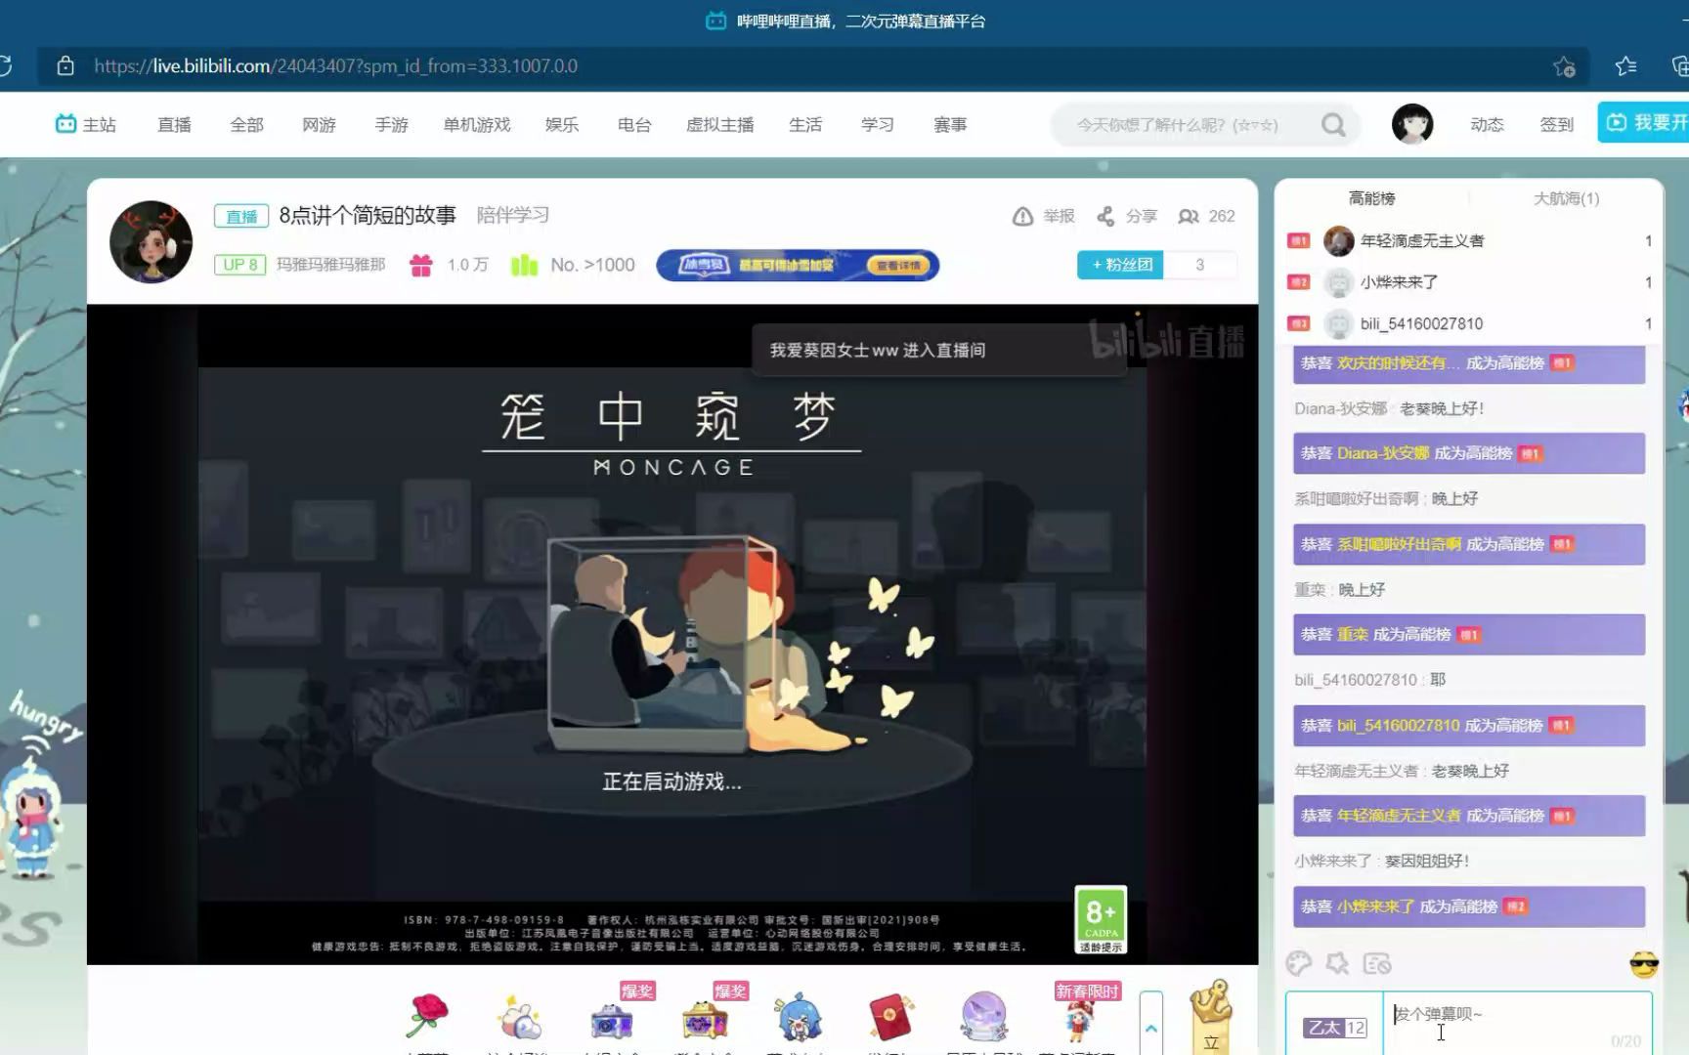This screenshot has width=1689, height=1055.
Task: Click the viewer count icon beside 262
Action: pos(1189,216)
